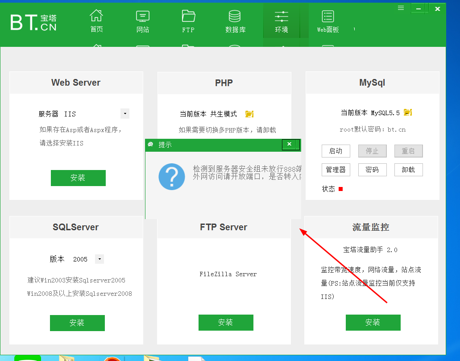Screen dimensions: 460x361
Task: Install 流量监控 traffic monitor
Action: point(373,323)
